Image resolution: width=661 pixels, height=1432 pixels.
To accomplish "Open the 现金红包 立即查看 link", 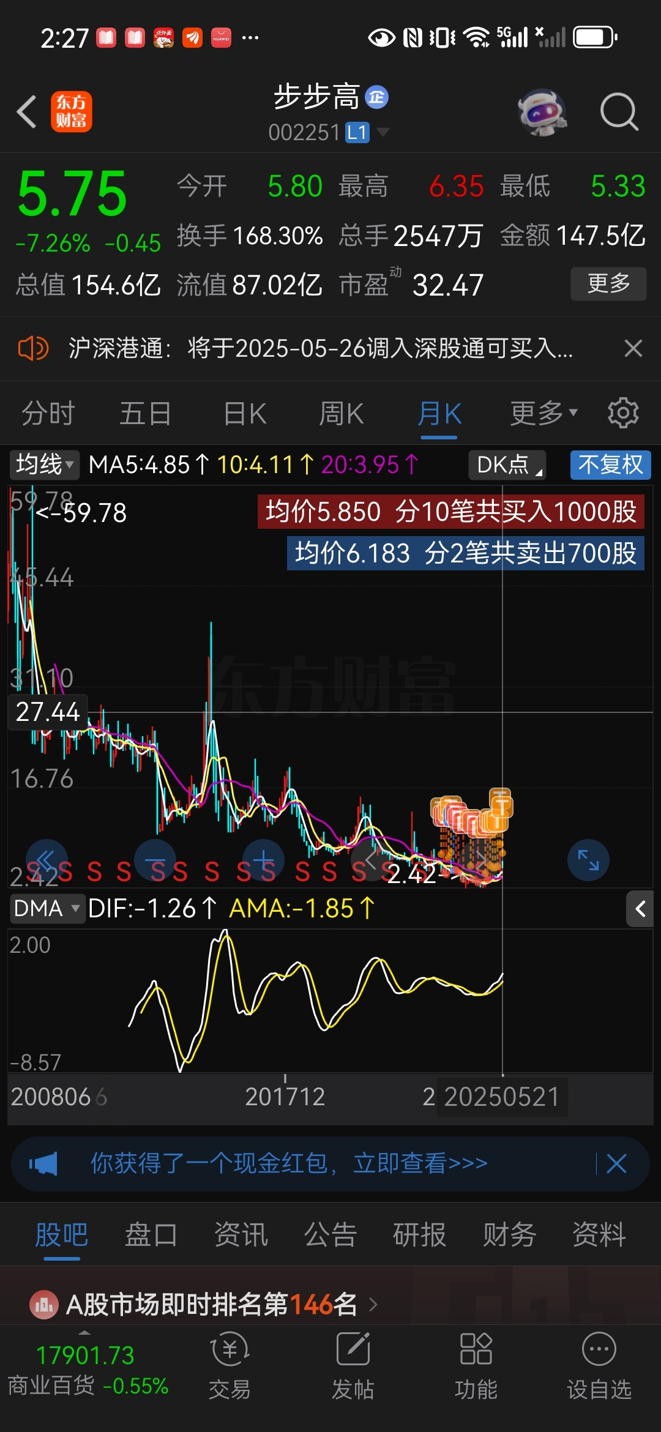I will click(289, 1163).
